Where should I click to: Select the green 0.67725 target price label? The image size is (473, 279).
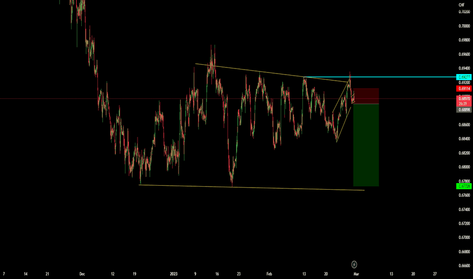464,186
